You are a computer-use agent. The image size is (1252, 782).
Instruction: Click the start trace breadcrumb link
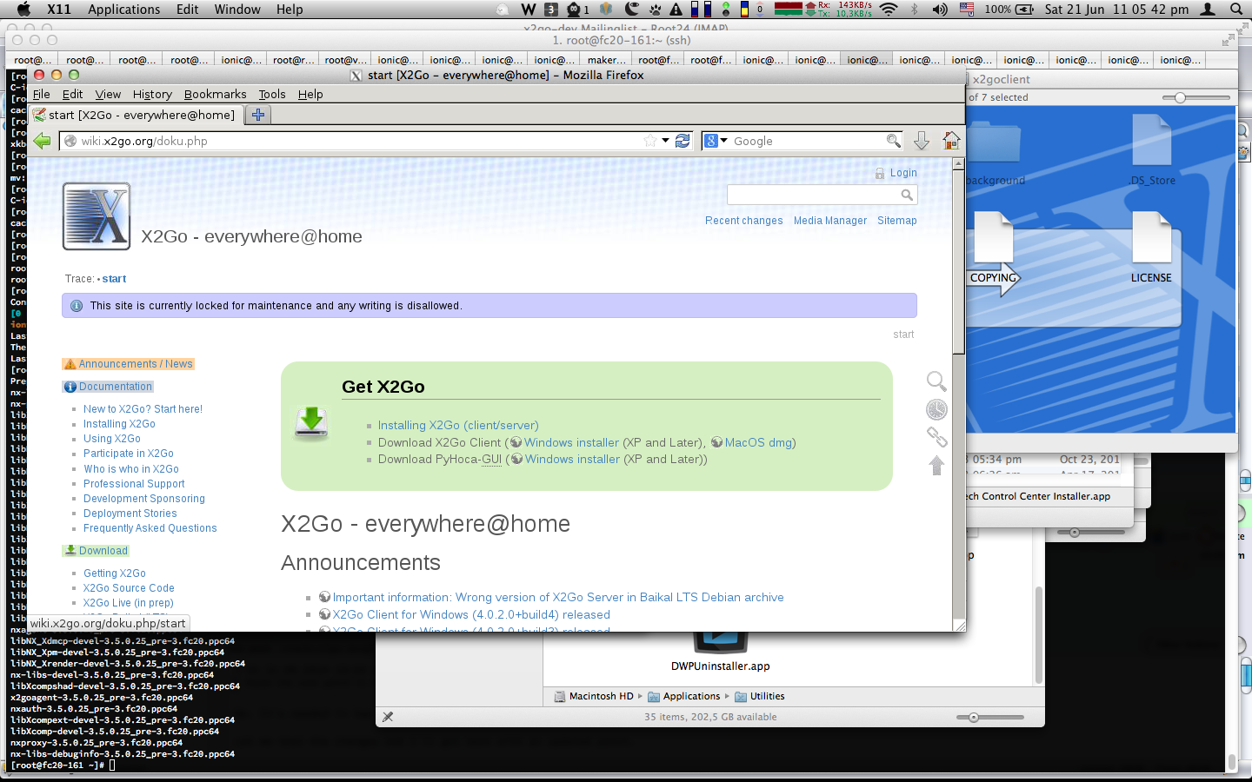coord(114,279)
